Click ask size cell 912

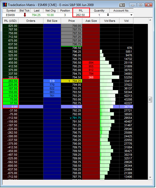tap(91, 70)
